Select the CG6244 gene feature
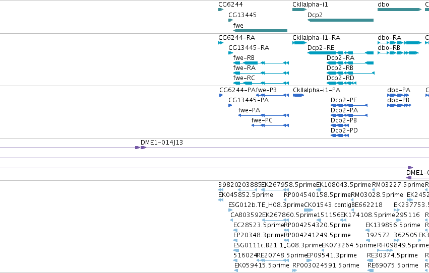 coord(221,10)
